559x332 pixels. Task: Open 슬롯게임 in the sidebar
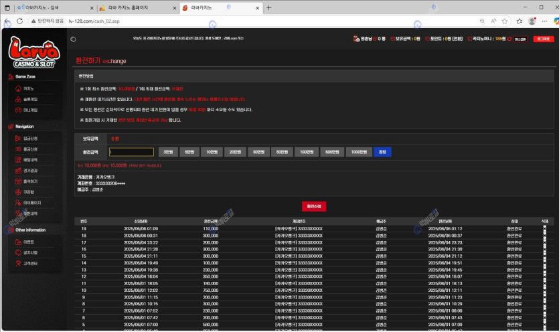coord(29,99)
